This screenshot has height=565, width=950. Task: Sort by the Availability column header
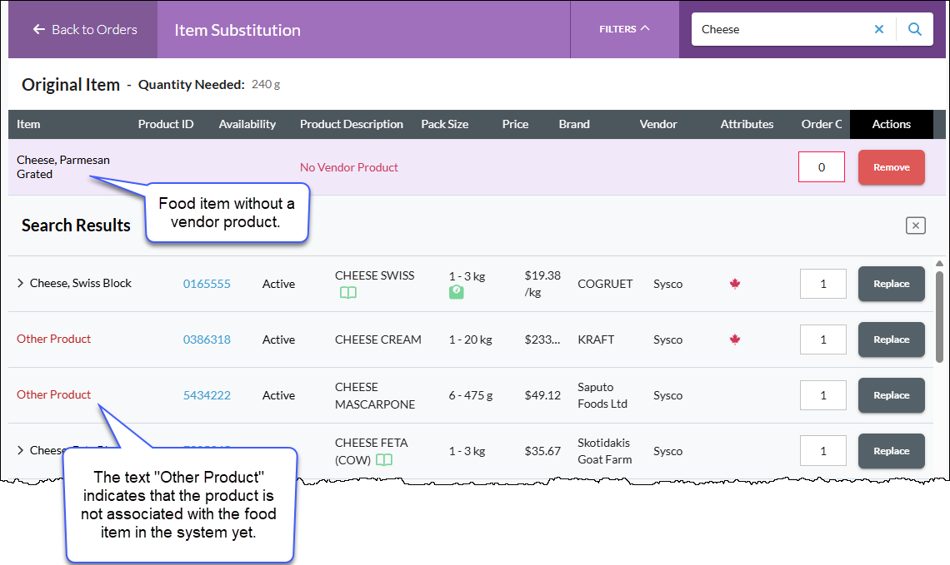[247, 124]
